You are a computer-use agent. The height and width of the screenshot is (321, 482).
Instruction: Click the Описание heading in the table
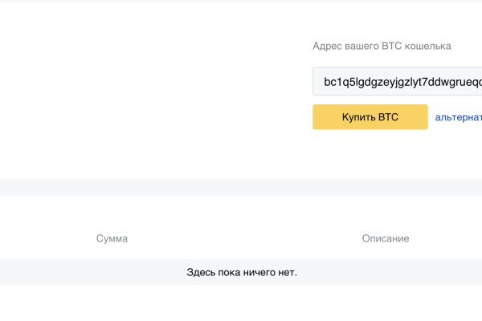pyautogui.click(x=386, y=238)
